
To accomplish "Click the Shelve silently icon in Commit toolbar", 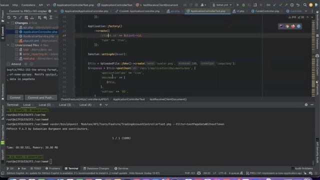I will [32, 17].
